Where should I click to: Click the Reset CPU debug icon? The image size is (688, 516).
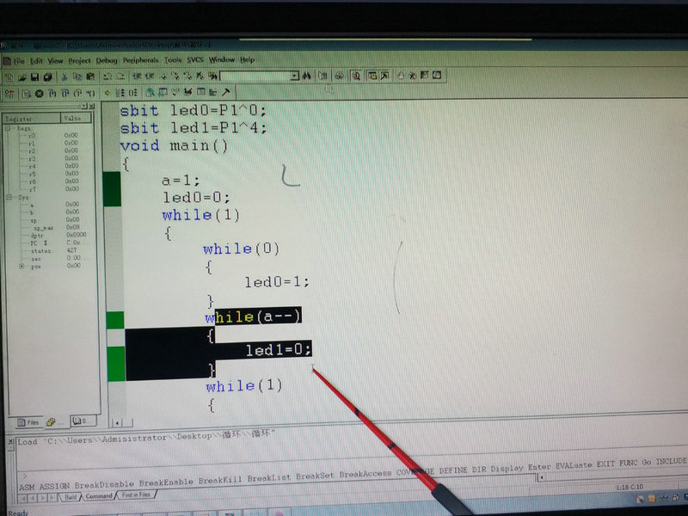(9, 94)
